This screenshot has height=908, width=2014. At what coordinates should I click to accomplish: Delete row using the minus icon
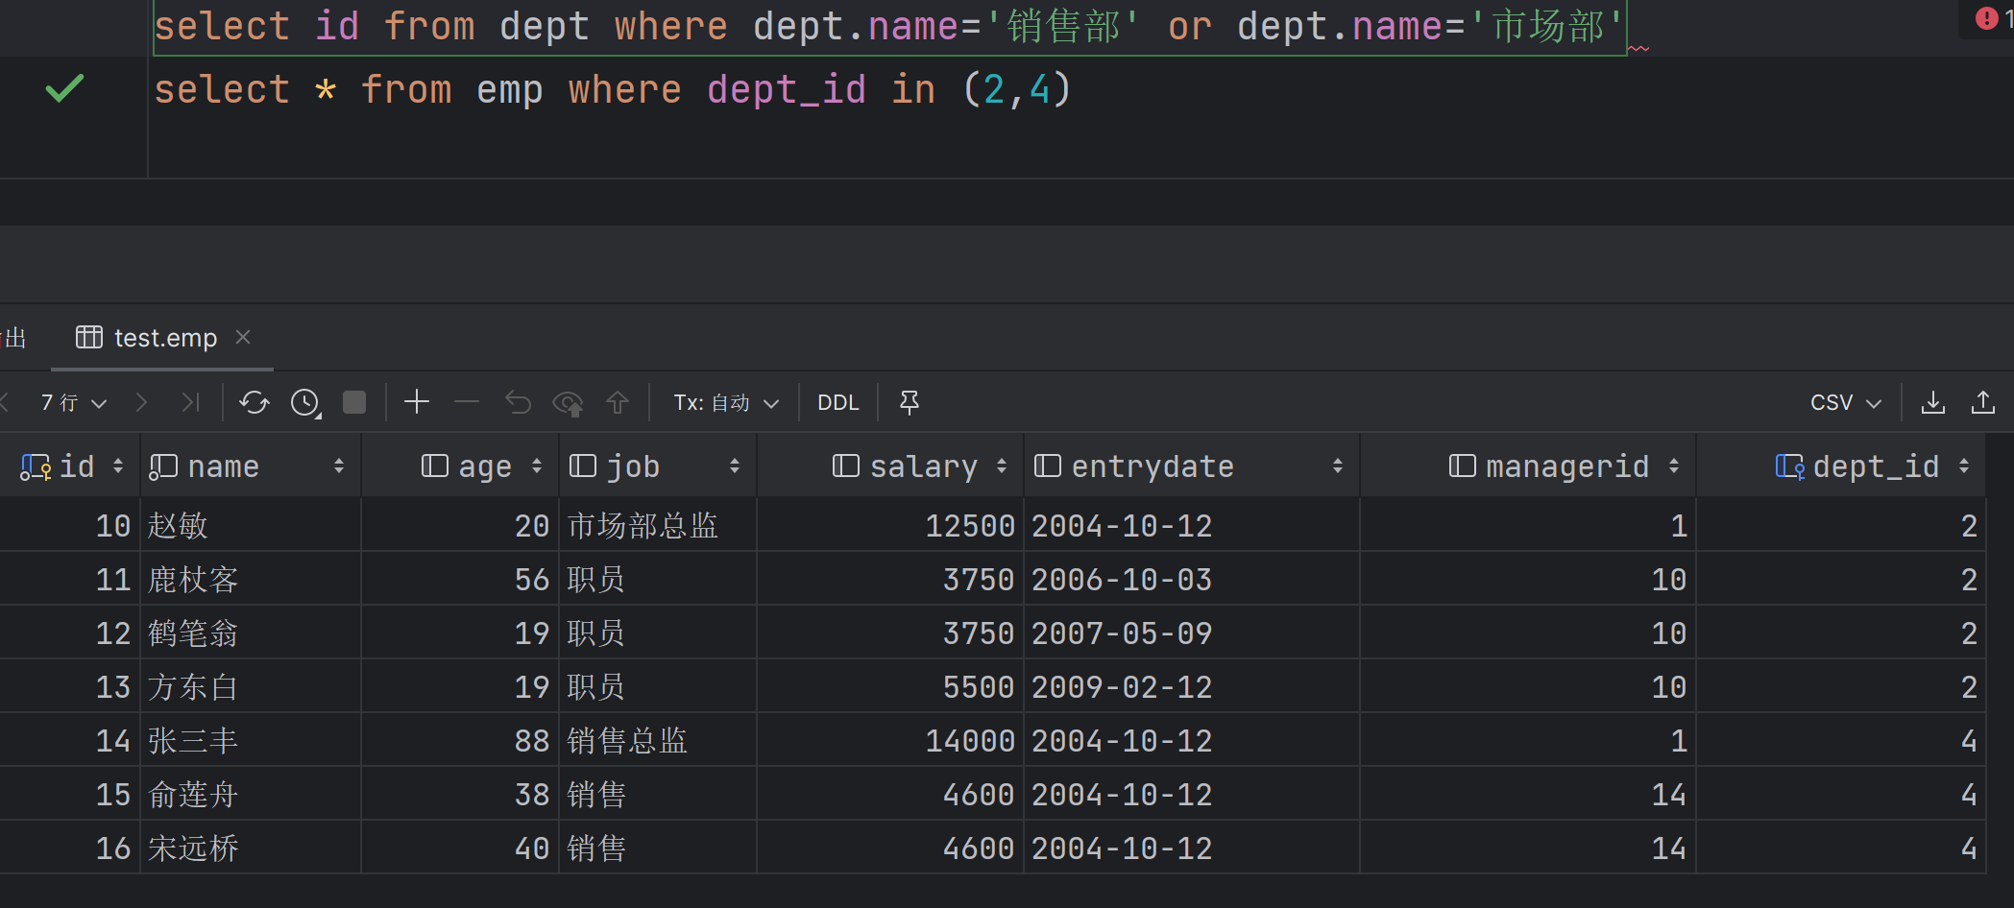467,402
